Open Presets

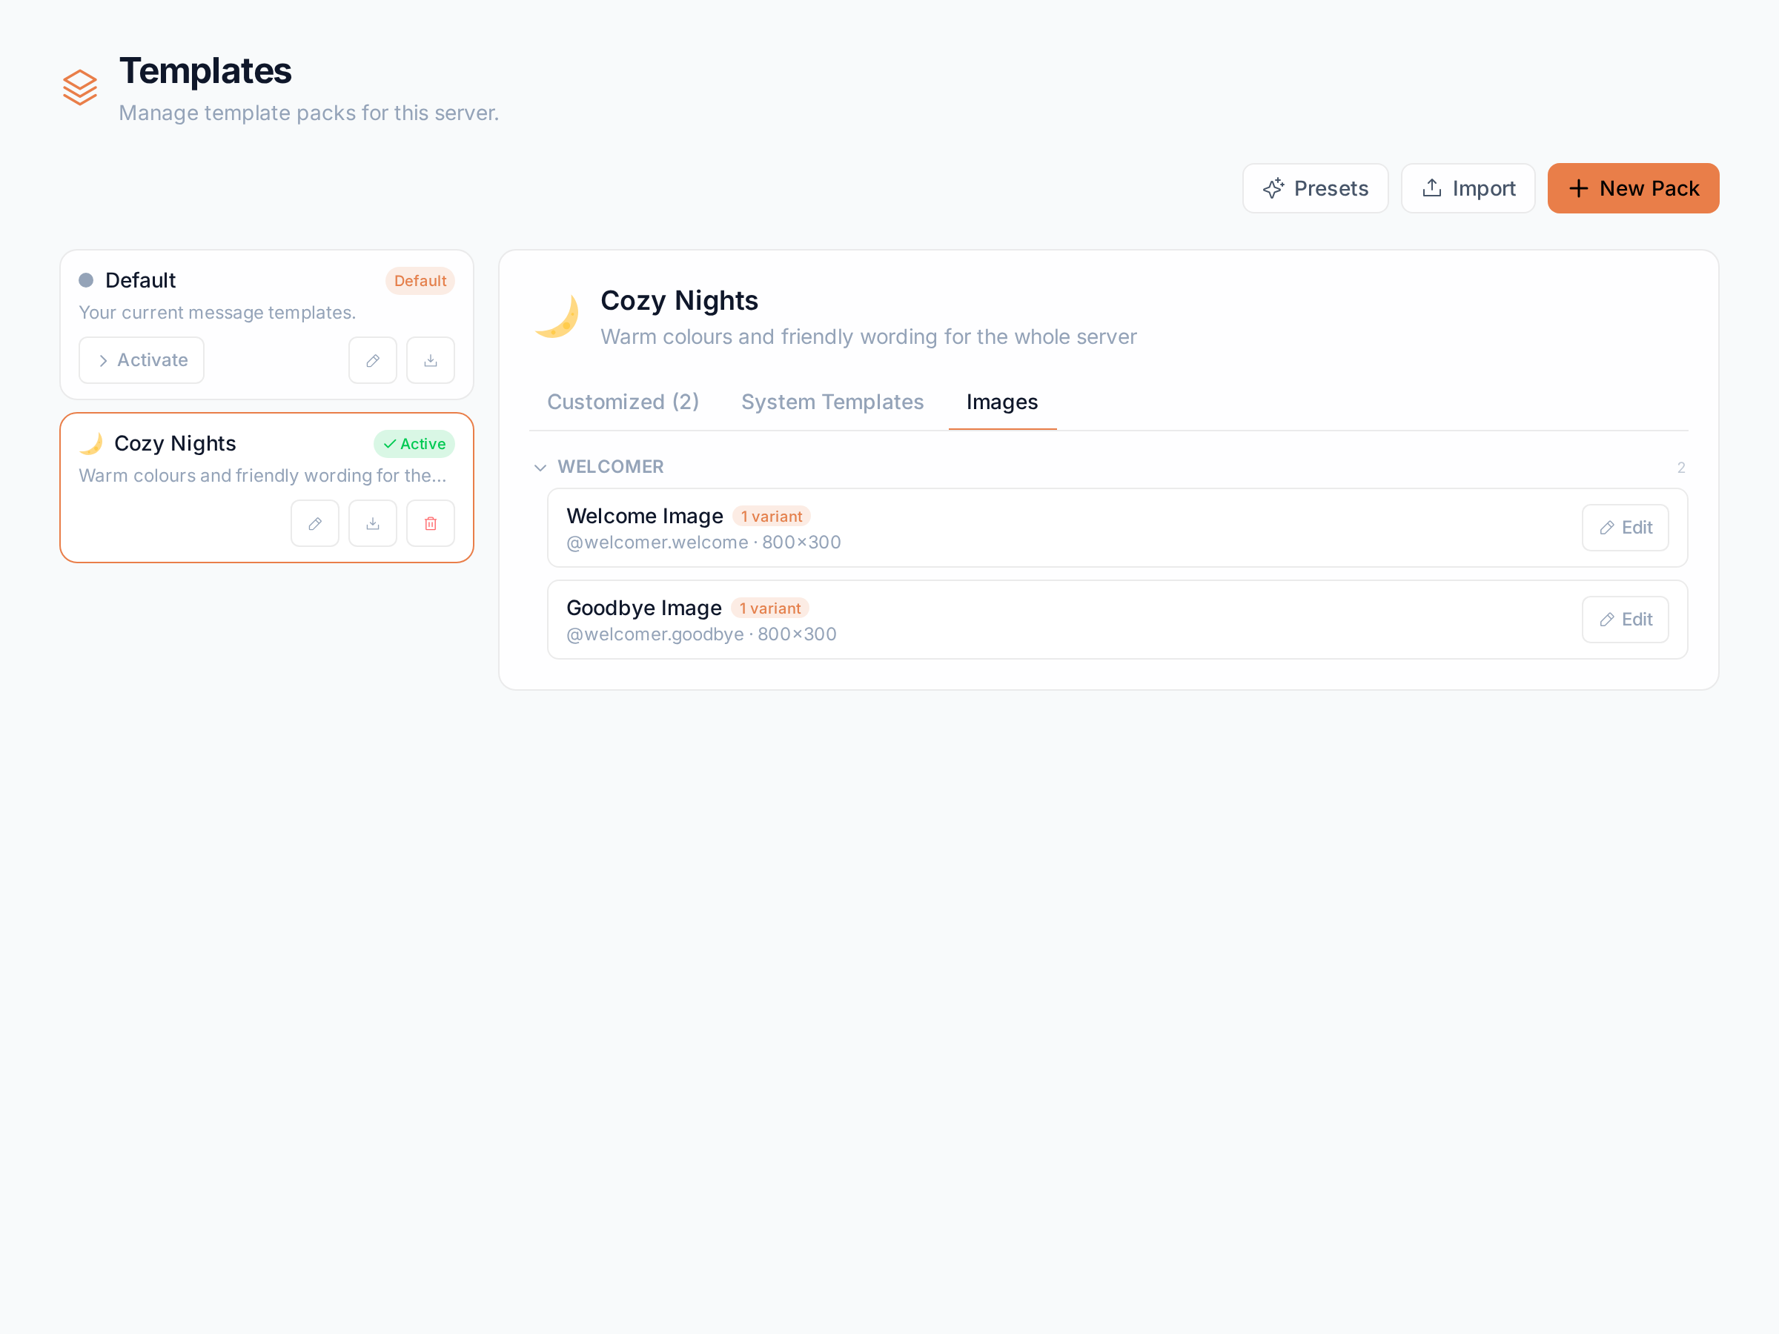point(1315,188)
